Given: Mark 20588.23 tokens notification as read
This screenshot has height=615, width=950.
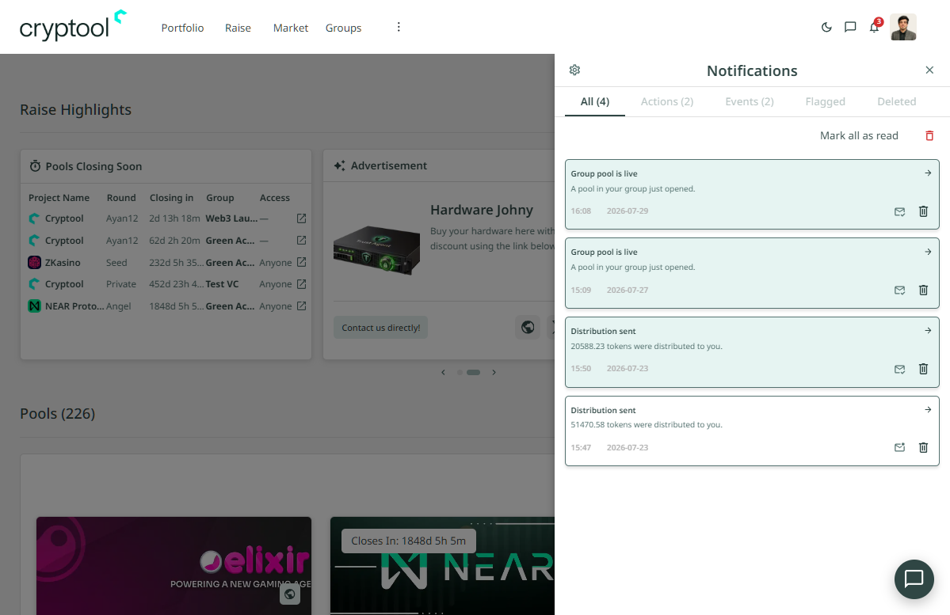Looking at the screenshot, I should [x=900, y=369].
